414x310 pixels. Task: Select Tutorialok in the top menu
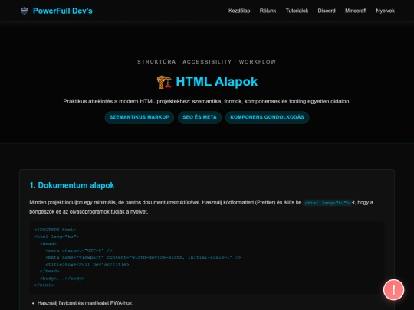297,11
